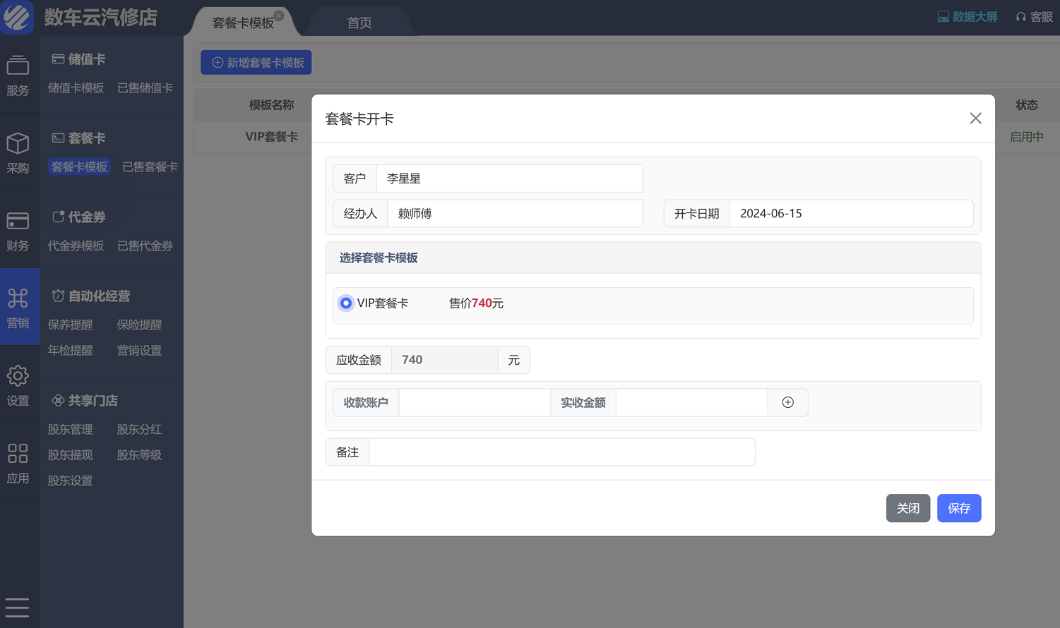
Task: Click the 共享门店 group heading
Action: 85,401
